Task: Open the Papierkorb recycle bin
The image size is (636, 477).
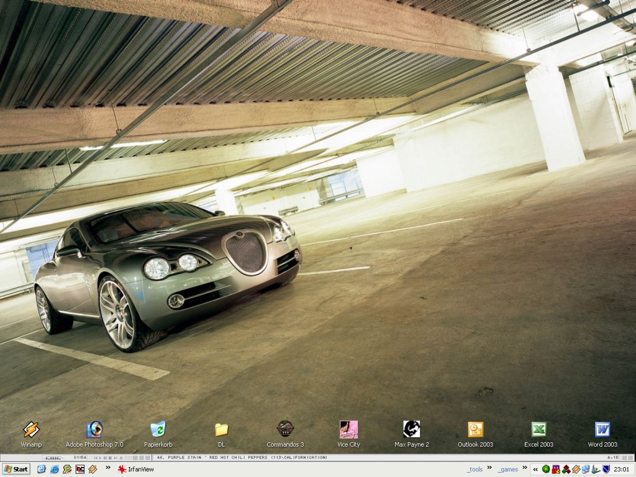Action: (x=158, y=430)
